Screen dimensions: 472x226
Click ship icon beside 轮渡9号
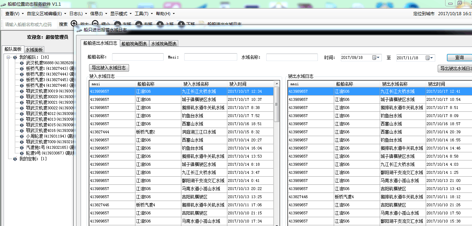pos(22,153)
